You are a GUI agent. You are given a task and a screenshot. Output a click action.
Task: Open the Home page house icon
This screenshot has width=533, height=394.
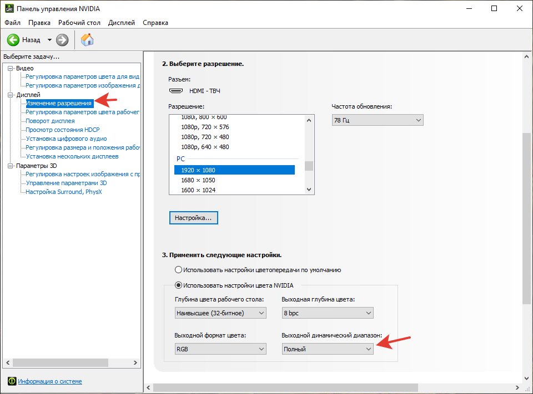pyautogui.click(x=87, y=40)
